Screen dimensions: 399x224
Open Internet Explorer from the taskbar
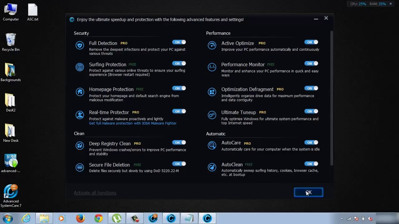[26, 218]
